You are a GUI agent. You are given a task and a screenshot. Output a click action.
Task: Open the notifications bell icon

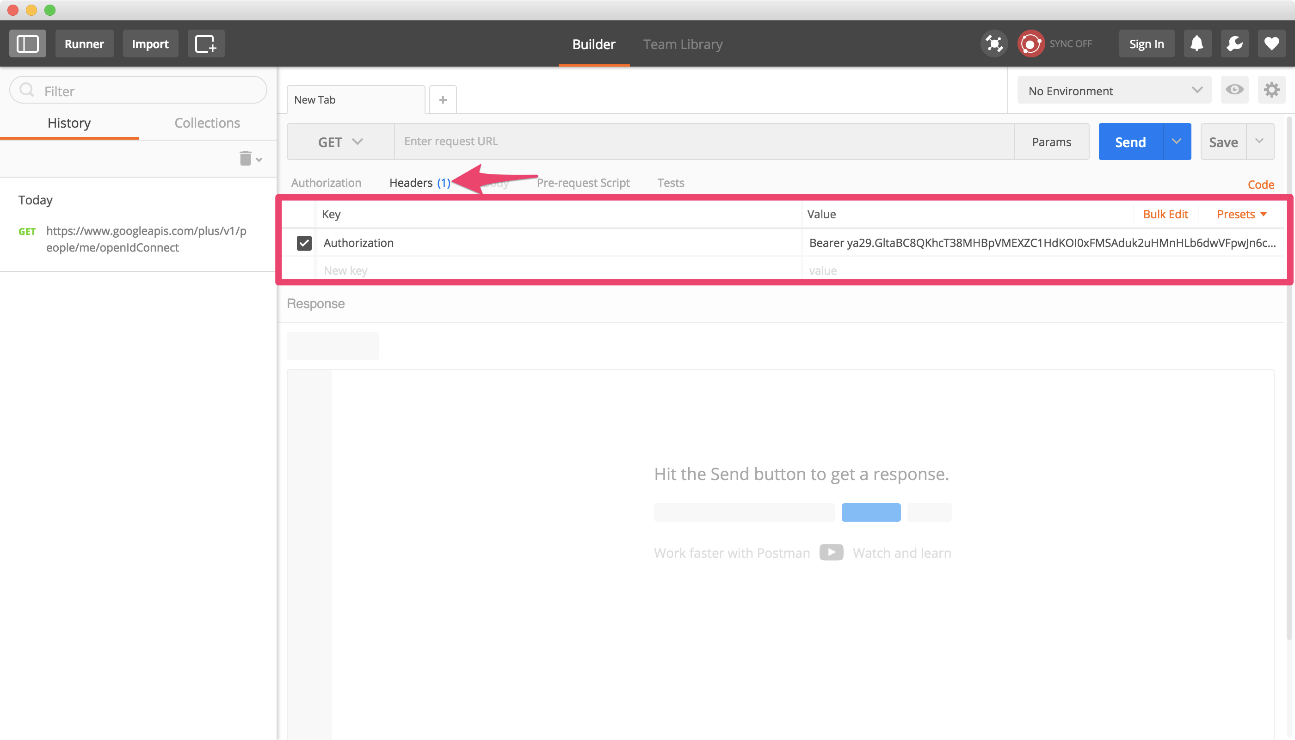point(1197,43)
